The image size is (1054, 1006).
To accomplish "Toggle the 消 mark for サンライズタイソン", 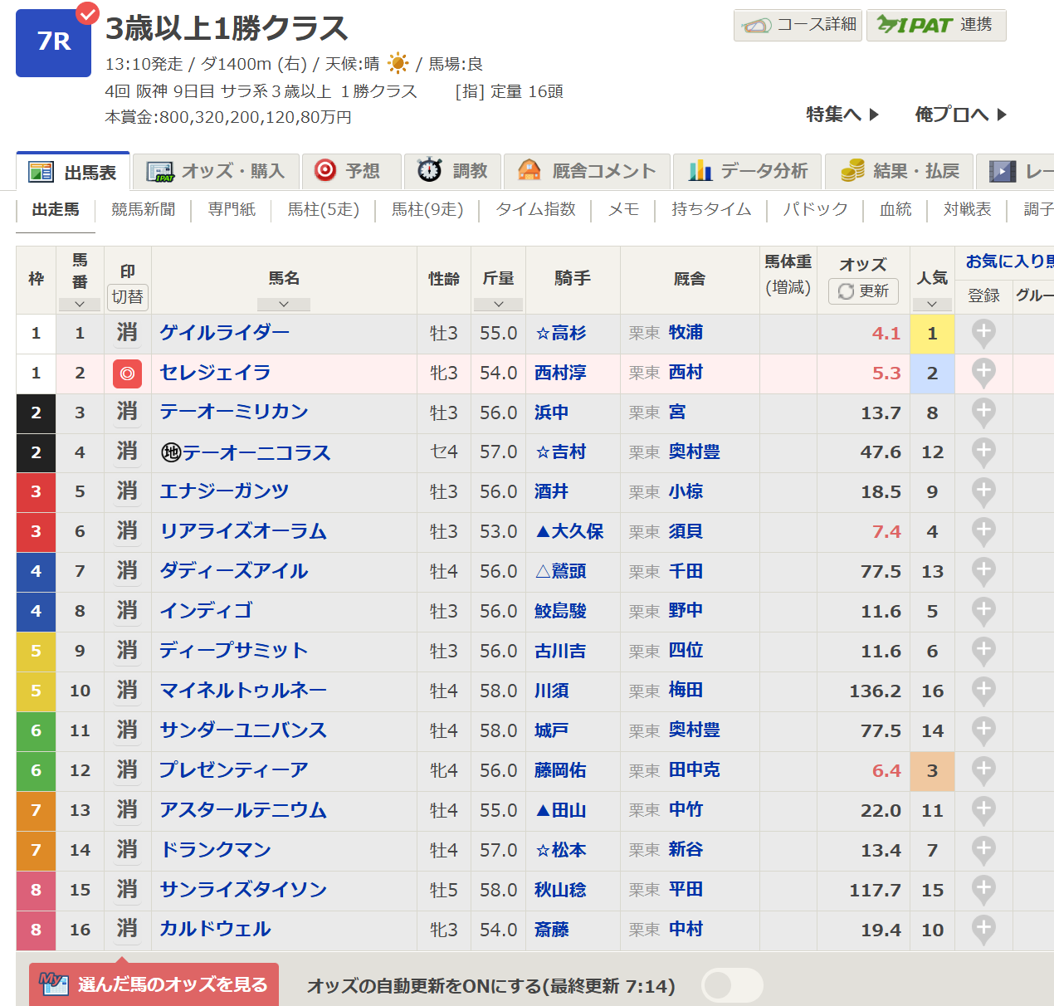I will [127, 890].
